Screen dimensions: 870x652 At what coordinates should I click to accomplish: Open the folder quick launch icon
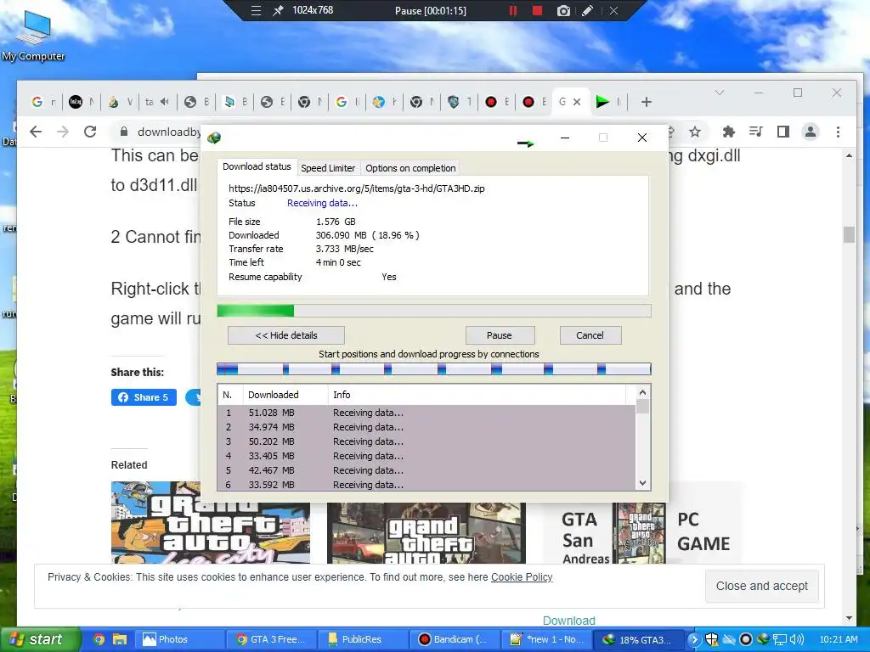119,639
